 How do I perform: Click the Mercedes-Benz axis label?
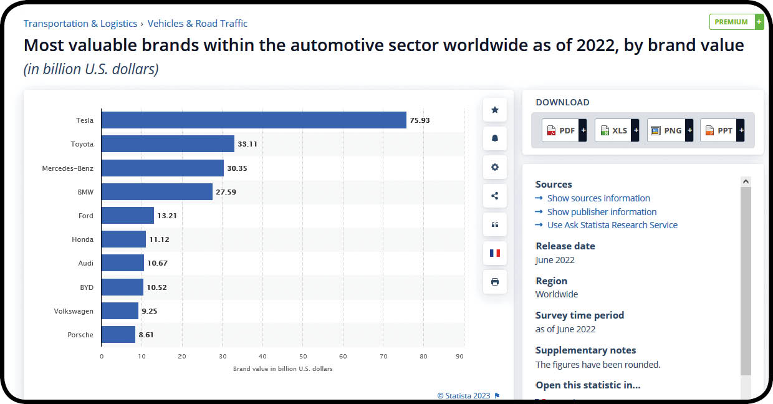pos(68,168)
